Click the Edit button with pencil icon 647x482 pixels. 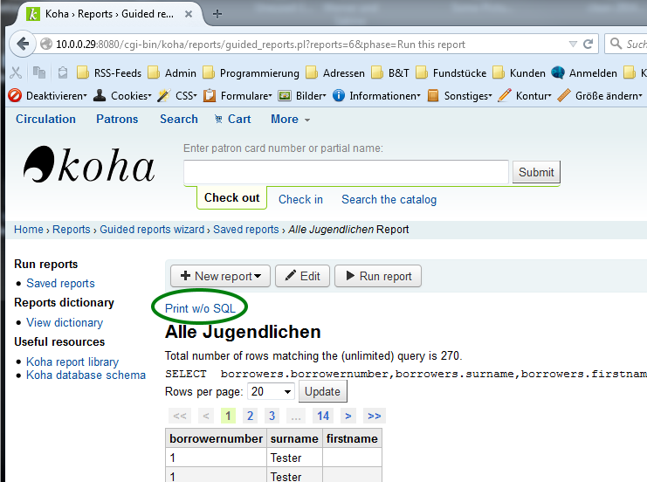302,276
